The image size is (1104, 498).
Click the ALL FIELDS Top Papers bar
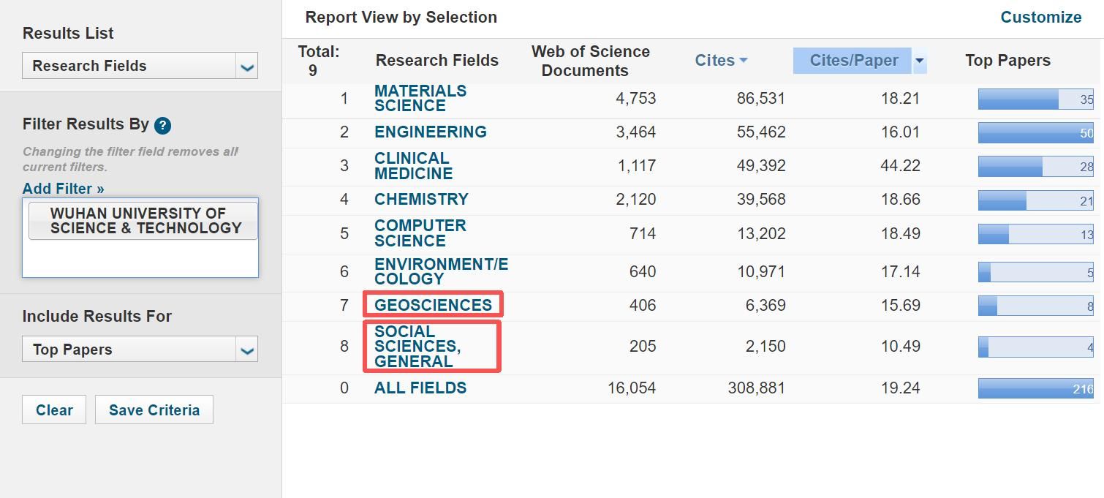[x=1035, y=388]
